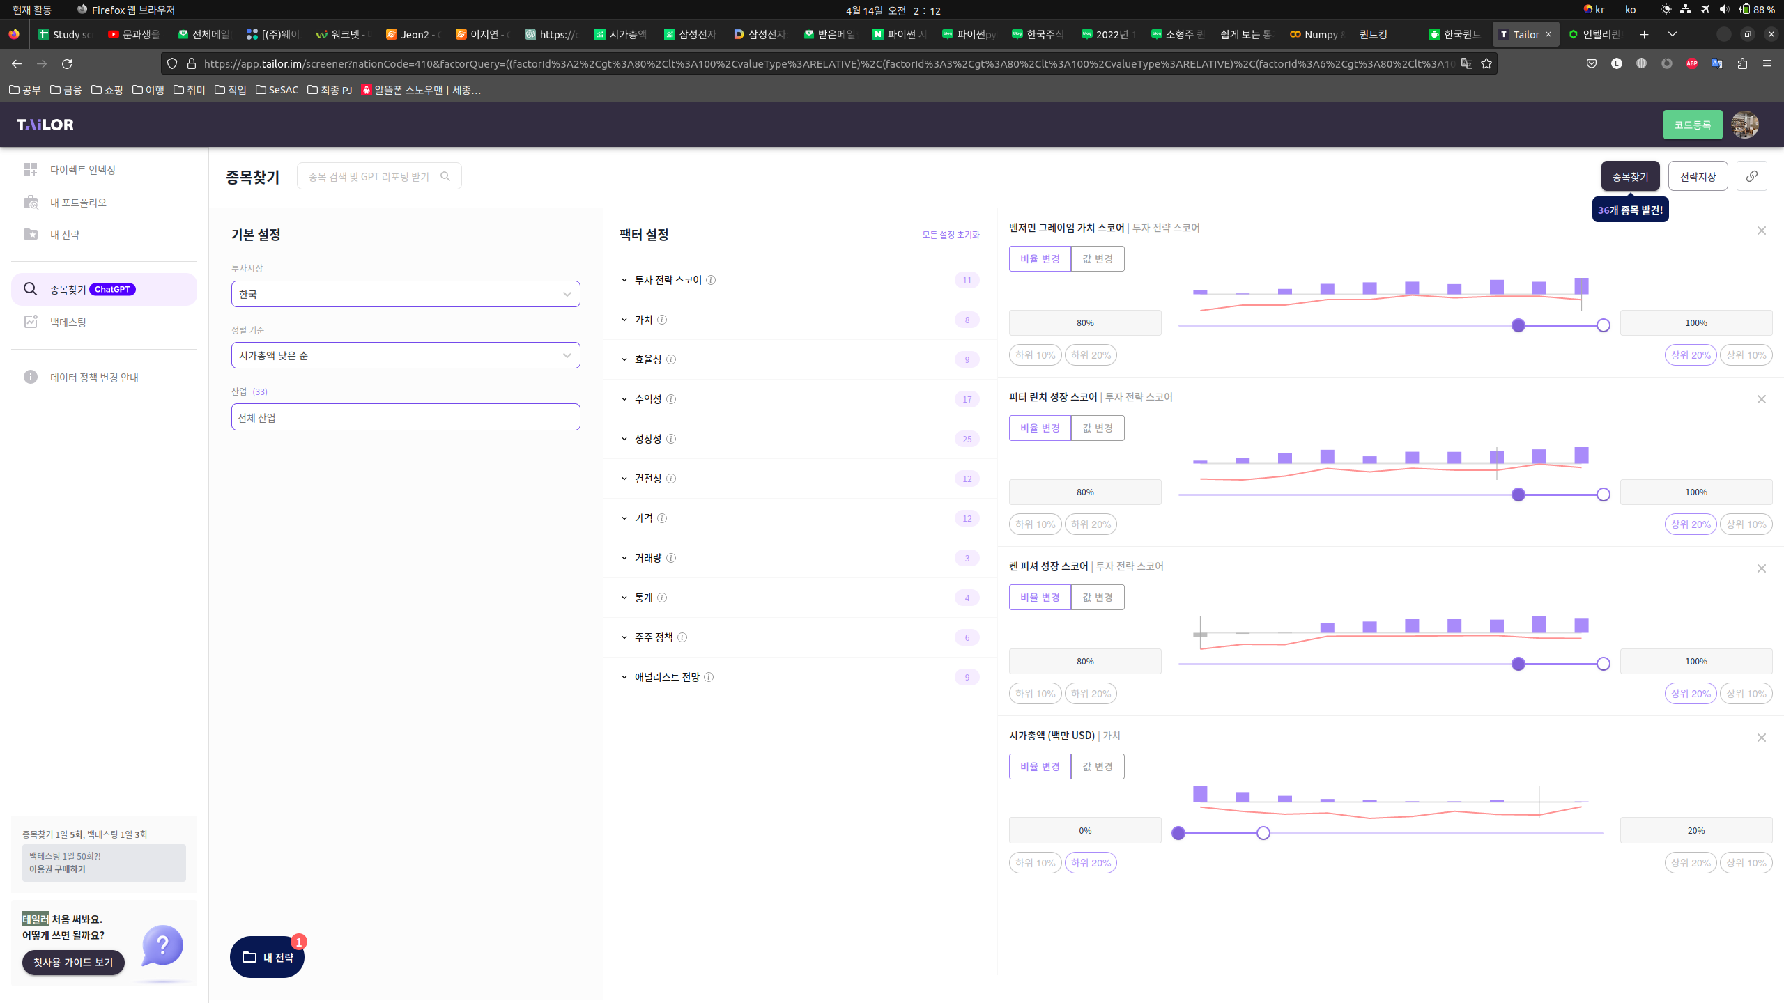Open the 정렬 기준 sort dropdown
1784x1003 pixels.
406,355
